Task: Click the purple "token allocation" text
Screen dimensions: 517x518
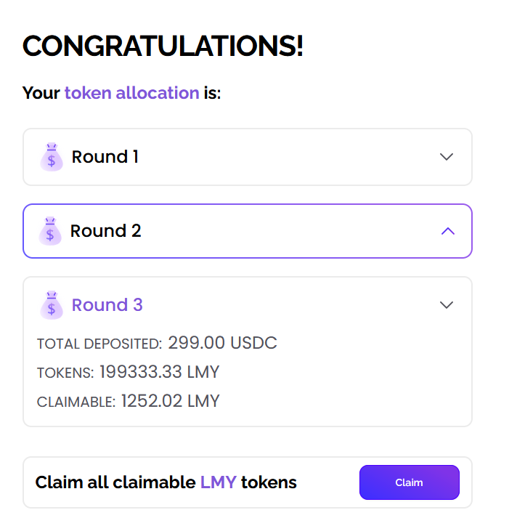Action: [x=131, y=93]
